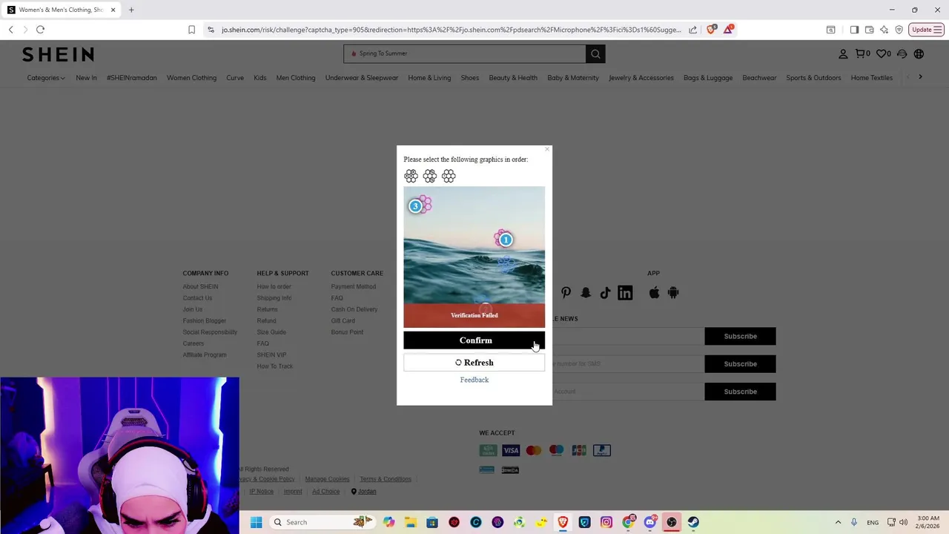The image size is (949, 534).
Task: Expand the Categories dropdown
Action: pos(46,78)
